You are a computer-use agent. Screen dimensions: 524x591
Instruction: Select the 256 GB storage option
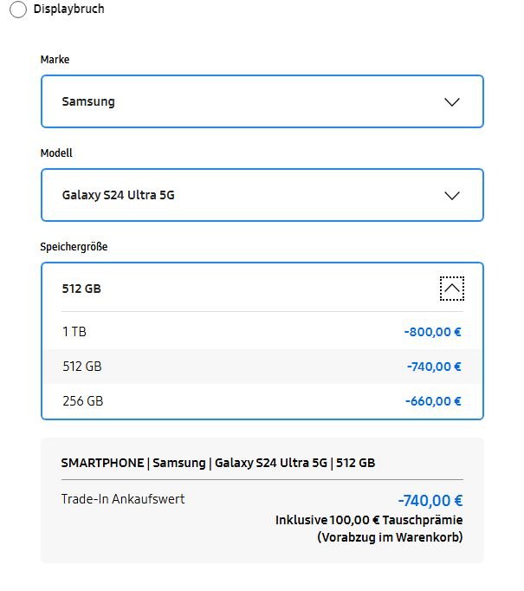point(82,401)
